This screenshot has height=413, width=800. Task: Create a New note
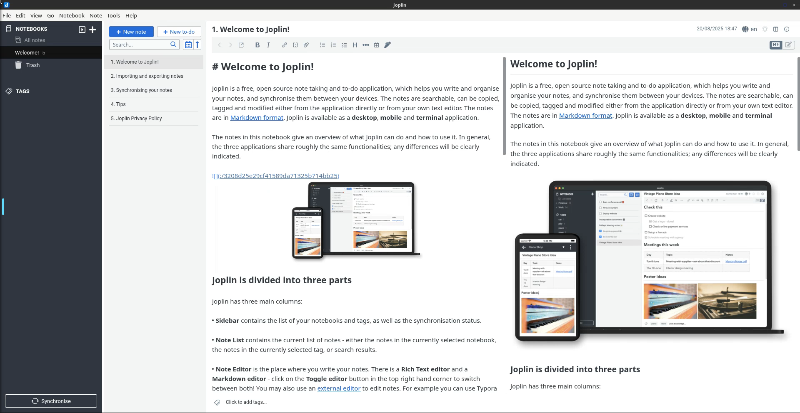click(x=131, y=32)
